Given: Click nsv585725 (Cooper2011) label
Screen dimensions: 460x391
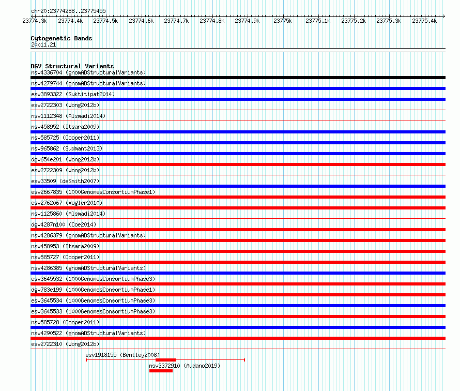Looking at the screenshot, I should tap(65, 138).
